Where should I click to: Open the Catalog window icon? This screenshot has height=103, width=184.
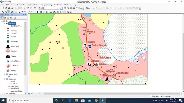click(68, 8)
